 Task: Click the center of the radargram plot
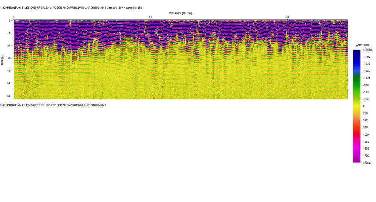(180, 60)
